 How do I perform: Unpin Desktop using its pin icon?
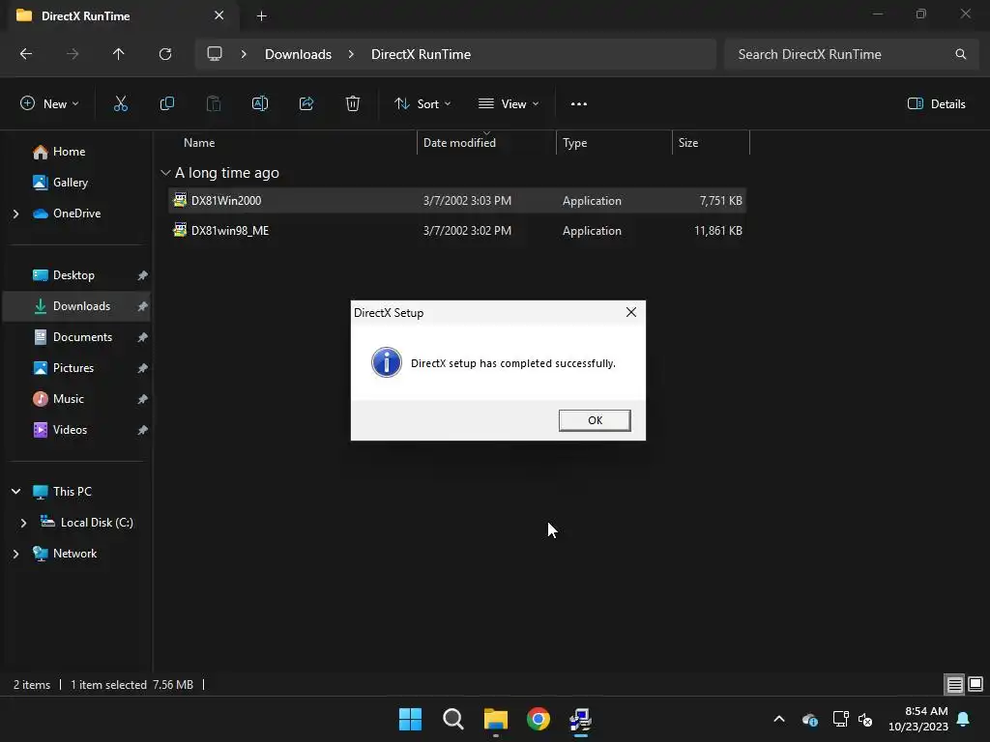coord(143,275)
